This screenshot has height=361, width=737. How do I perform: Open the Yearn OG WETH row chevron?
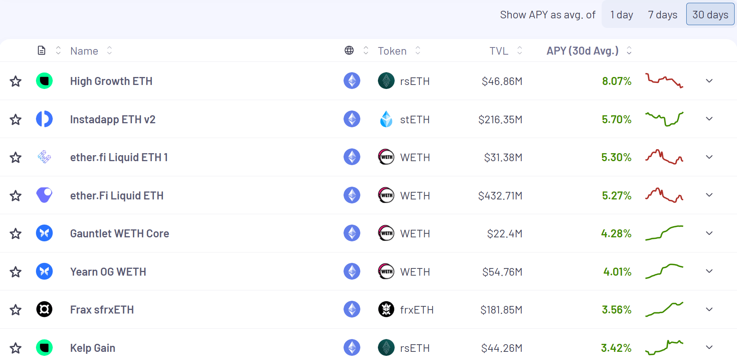(709, 271)
